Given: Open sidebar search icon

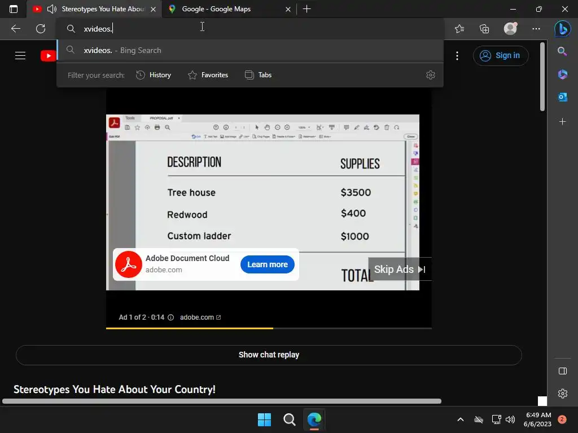Looking at the screenshot, I should click(x=562, y=51).
